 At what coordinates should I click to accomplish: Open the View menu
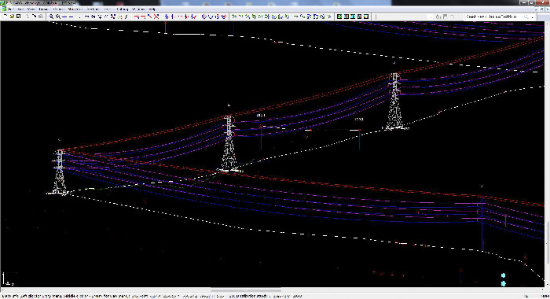pyautogui.click(x=31, y=9)
